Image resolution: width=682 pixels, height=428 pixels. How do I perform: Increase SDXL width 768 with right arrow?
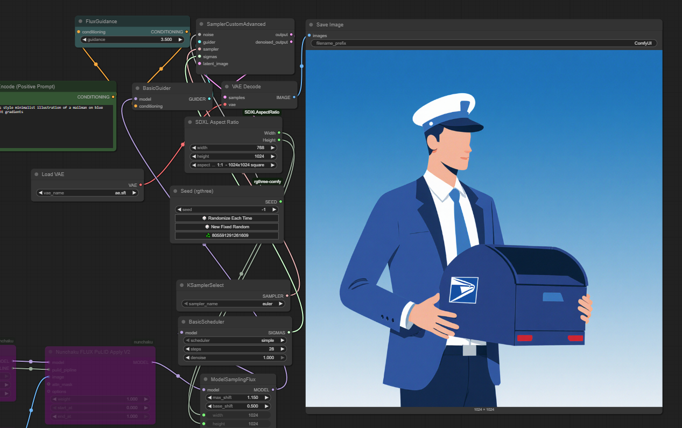tap(272, 148)
